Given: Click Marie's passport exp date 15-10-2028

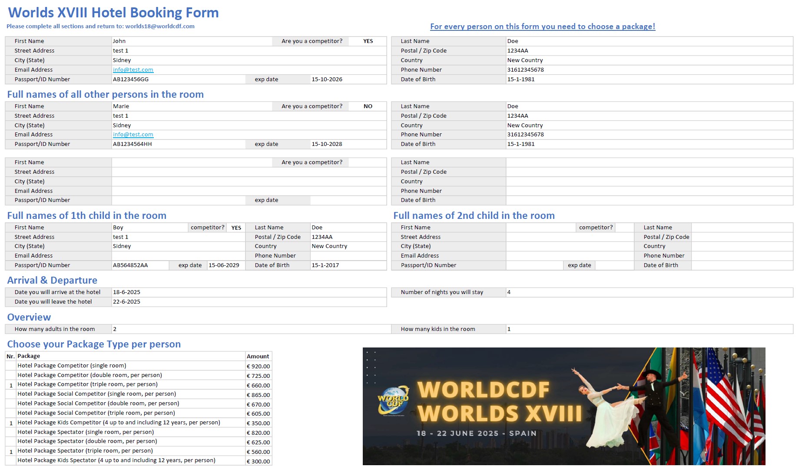Looking at the screenshot, I should [x=348, y=144].
